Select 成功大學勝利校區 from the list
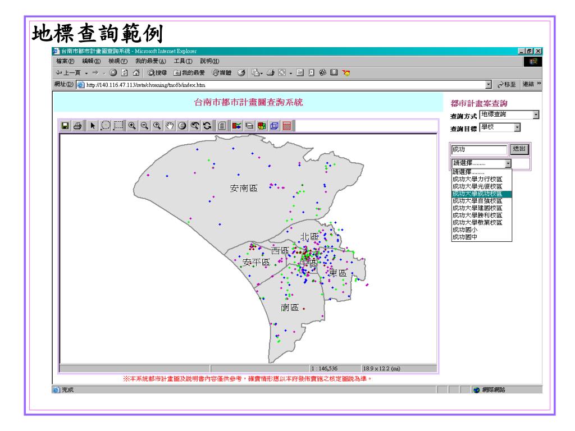 click(481, 215)
